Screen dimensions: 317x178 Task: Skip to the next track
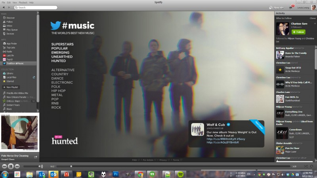coord(17,166)
